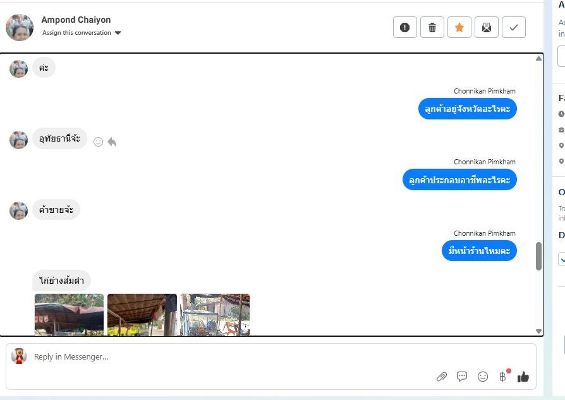React with emoji to อุทัยธานีจ้ะ message
This screenshot has height=400, width=565.
point(98,142)
